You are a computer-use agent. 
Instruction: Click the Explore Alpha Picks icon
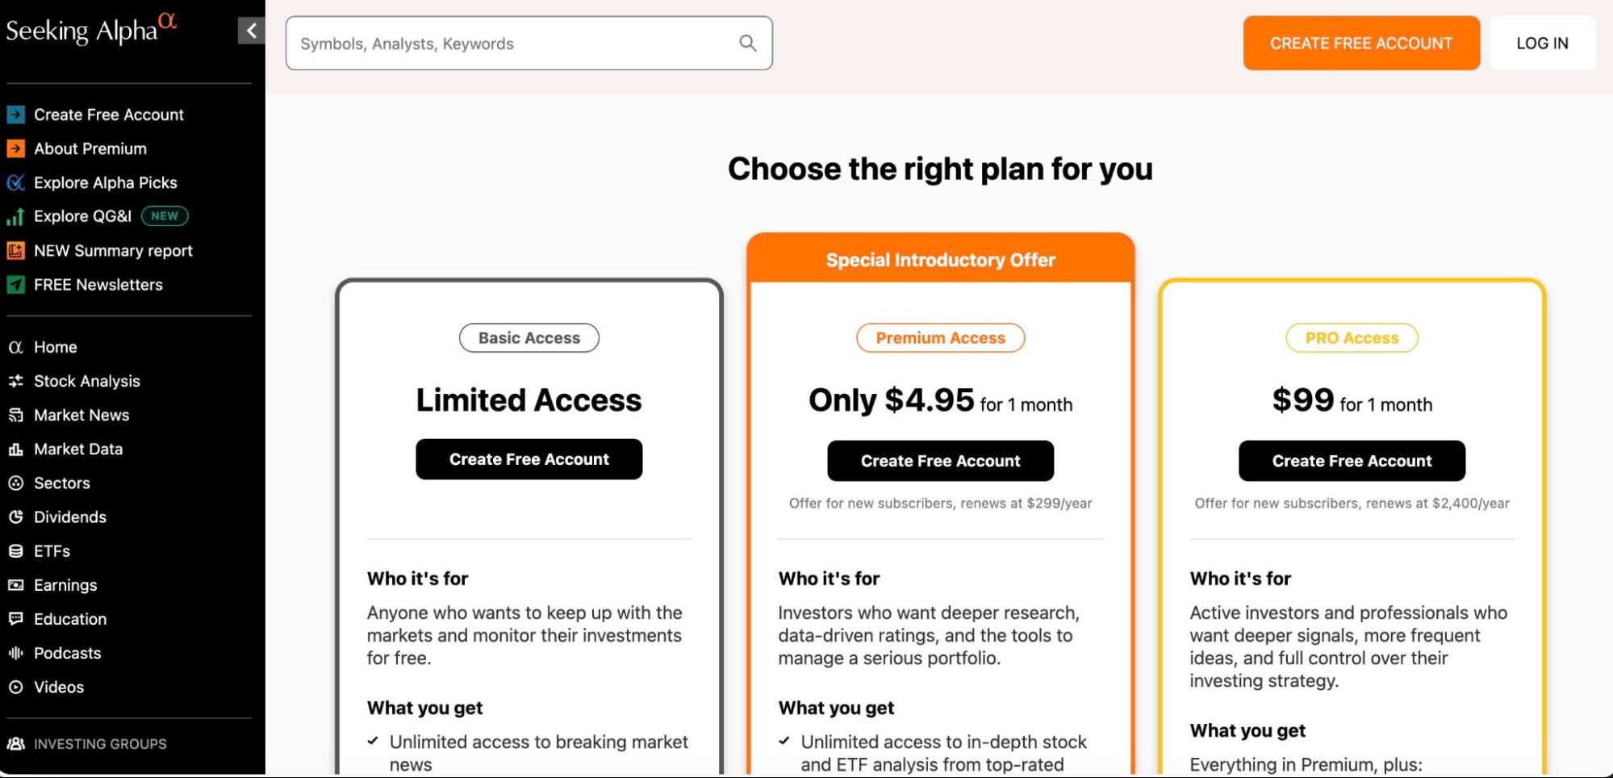point(15,182)
